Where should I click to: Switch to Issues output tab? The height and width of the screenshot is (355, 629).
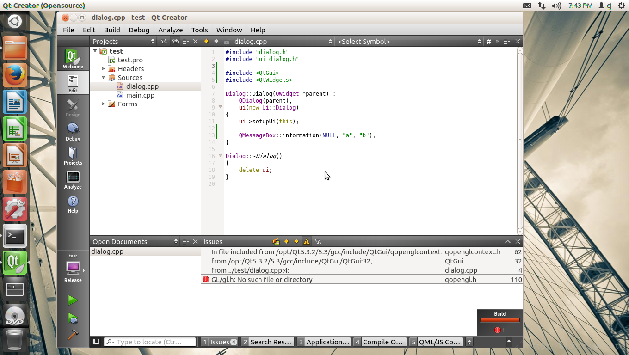tap(220, 342)
